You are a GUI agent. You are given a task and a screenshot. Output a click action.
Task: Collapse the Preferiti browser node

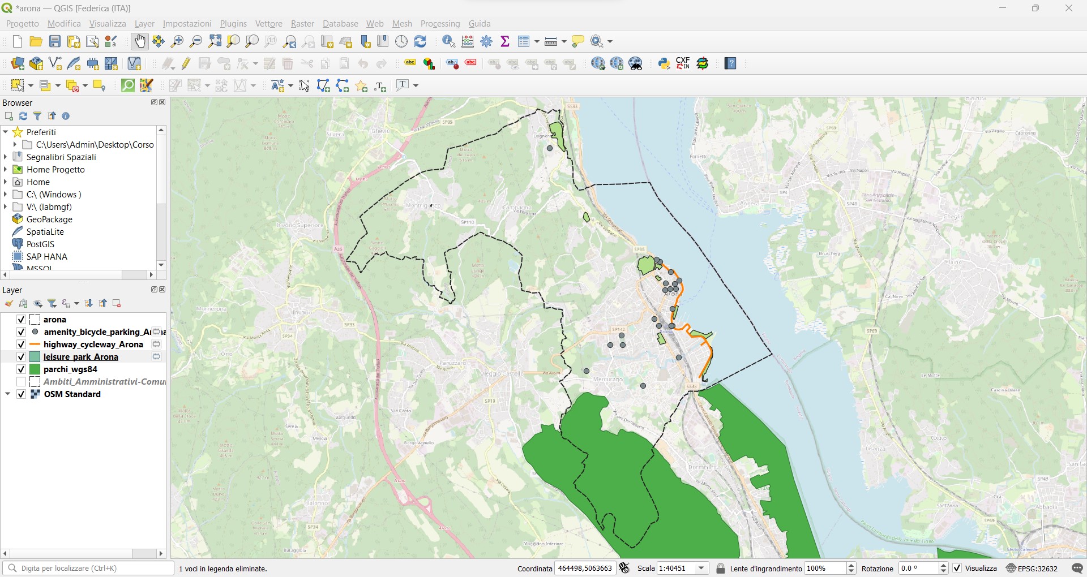click(6, 132)
